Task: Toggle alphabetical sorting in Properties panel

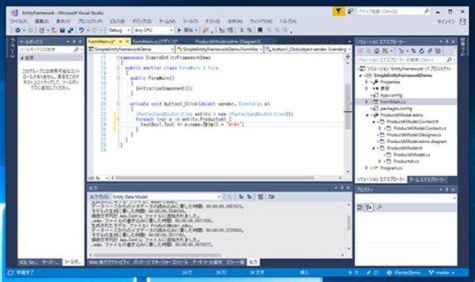Action: pos(369,208)
